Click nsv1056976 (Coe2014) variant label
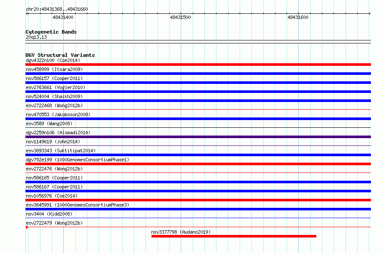The image size is (383, 253). [52, 196]
